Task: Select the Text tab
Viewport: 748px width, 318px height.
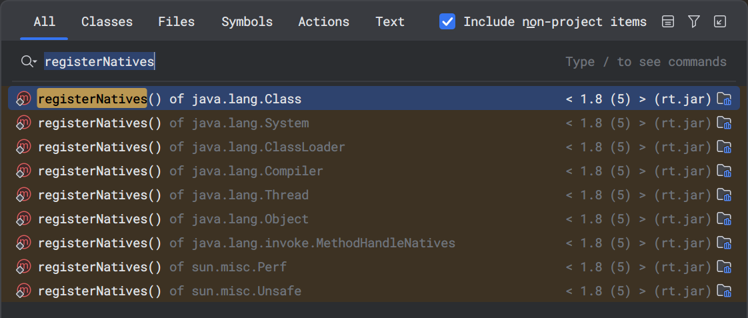Action: pyautogui.click(x=390, y=22)
